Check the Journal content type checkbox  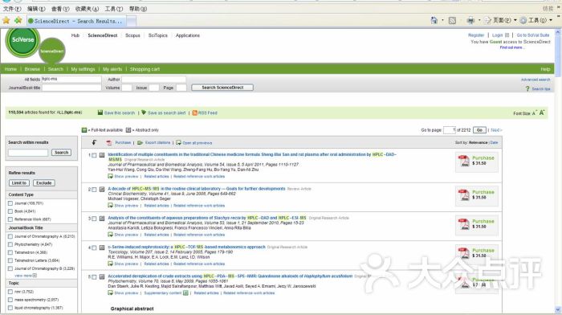point(10,203)
